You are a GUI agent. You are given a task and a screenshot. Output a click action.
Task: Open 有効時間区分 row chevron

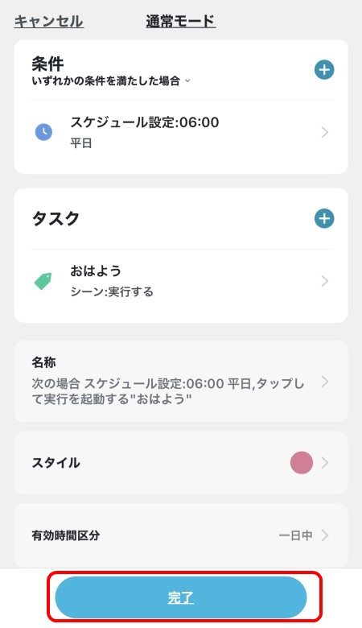tap(325, 535)
